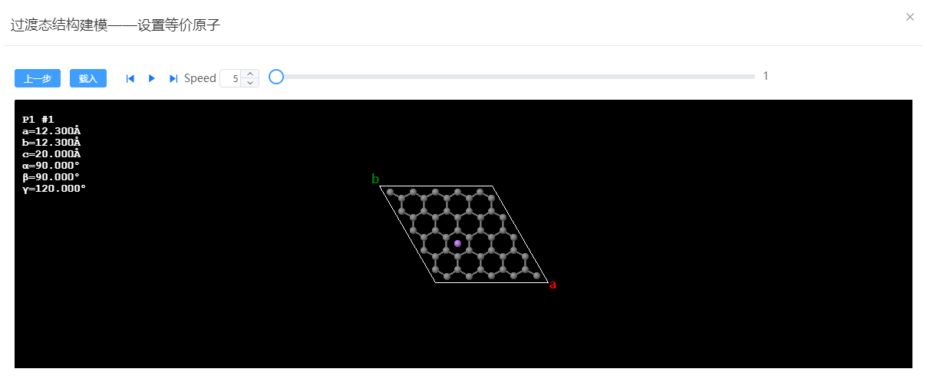
Task: Skip to the last frame icon
Action: 173,78
